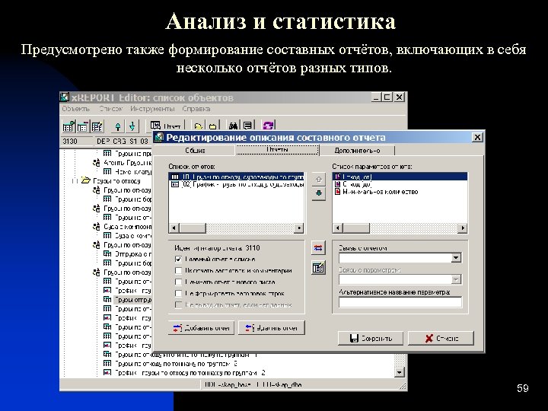This screenshot has height=411, width=548.
Task: Click the delete-object table icon in xREPORT toolbar
Action: [83, 126]
